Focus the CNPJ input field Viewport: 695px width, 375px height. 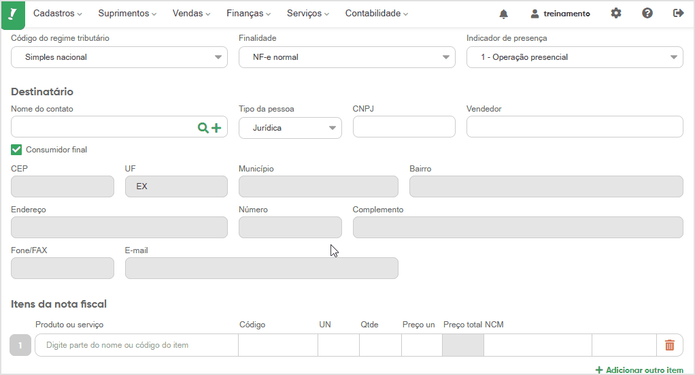click(x=404, y=127)
